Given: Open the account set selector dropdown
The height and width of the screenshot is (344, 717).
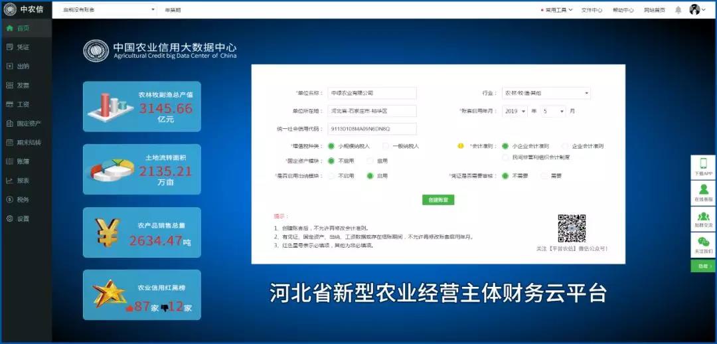Looking at the screenshot, I should pos(108,10).
